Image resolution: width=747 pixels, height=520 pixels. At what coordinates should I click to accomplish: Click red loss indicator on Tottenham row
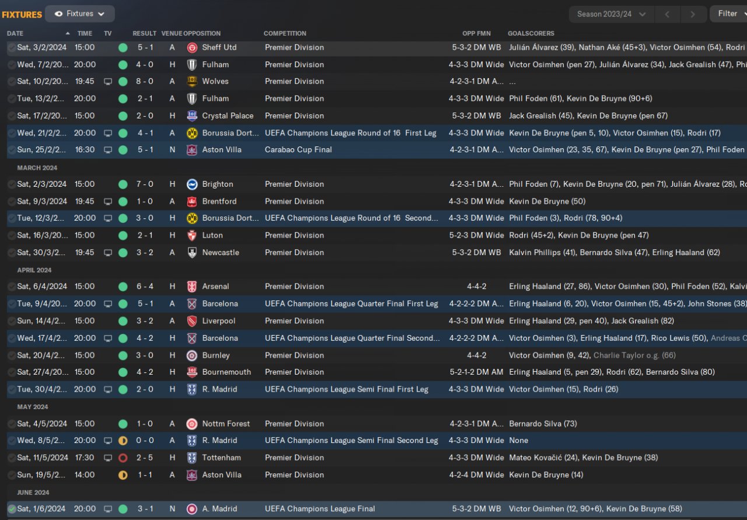pyautogui.click(x=123, y=458)
